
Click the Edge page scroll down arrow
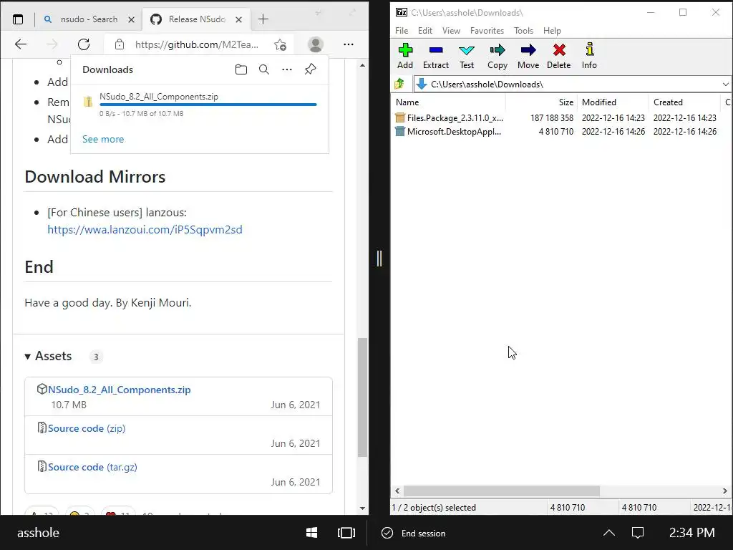[x=362, y=508]
